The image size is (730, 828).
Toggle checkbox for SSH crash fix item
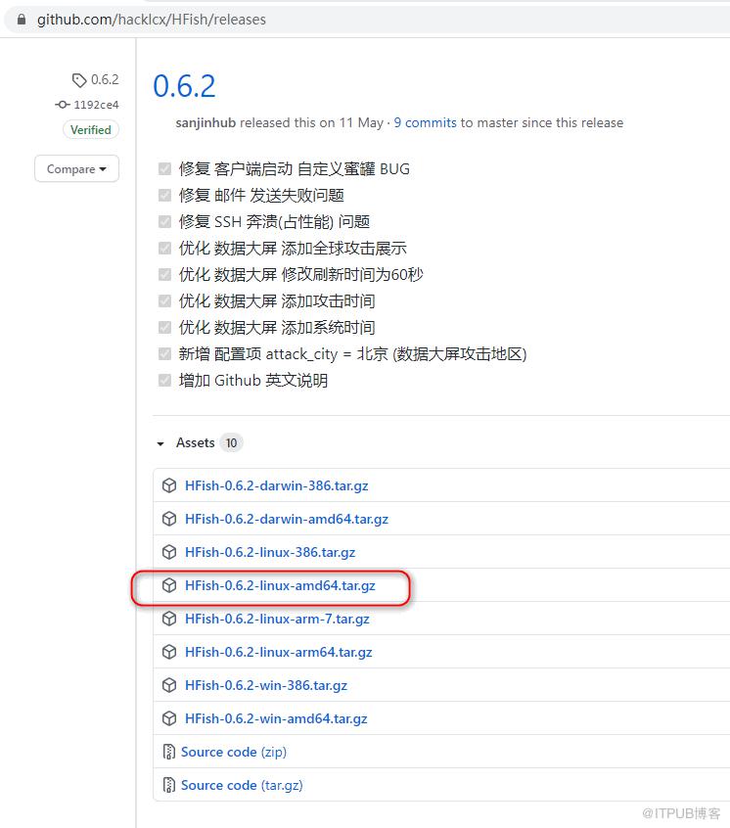pos(164,221)
